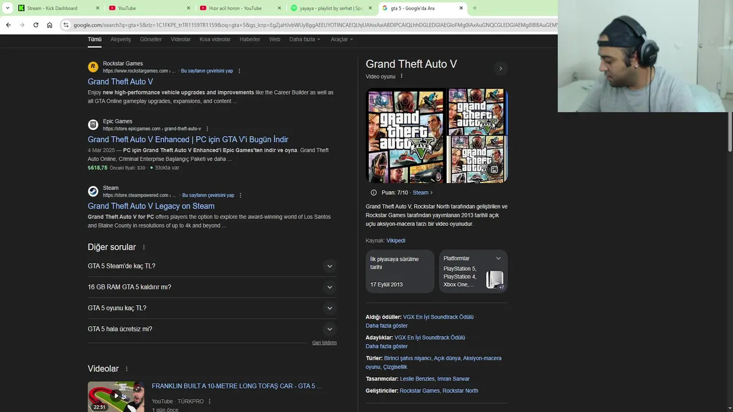Open the Birinci şahıs nişancı genre link

(408, 358)
